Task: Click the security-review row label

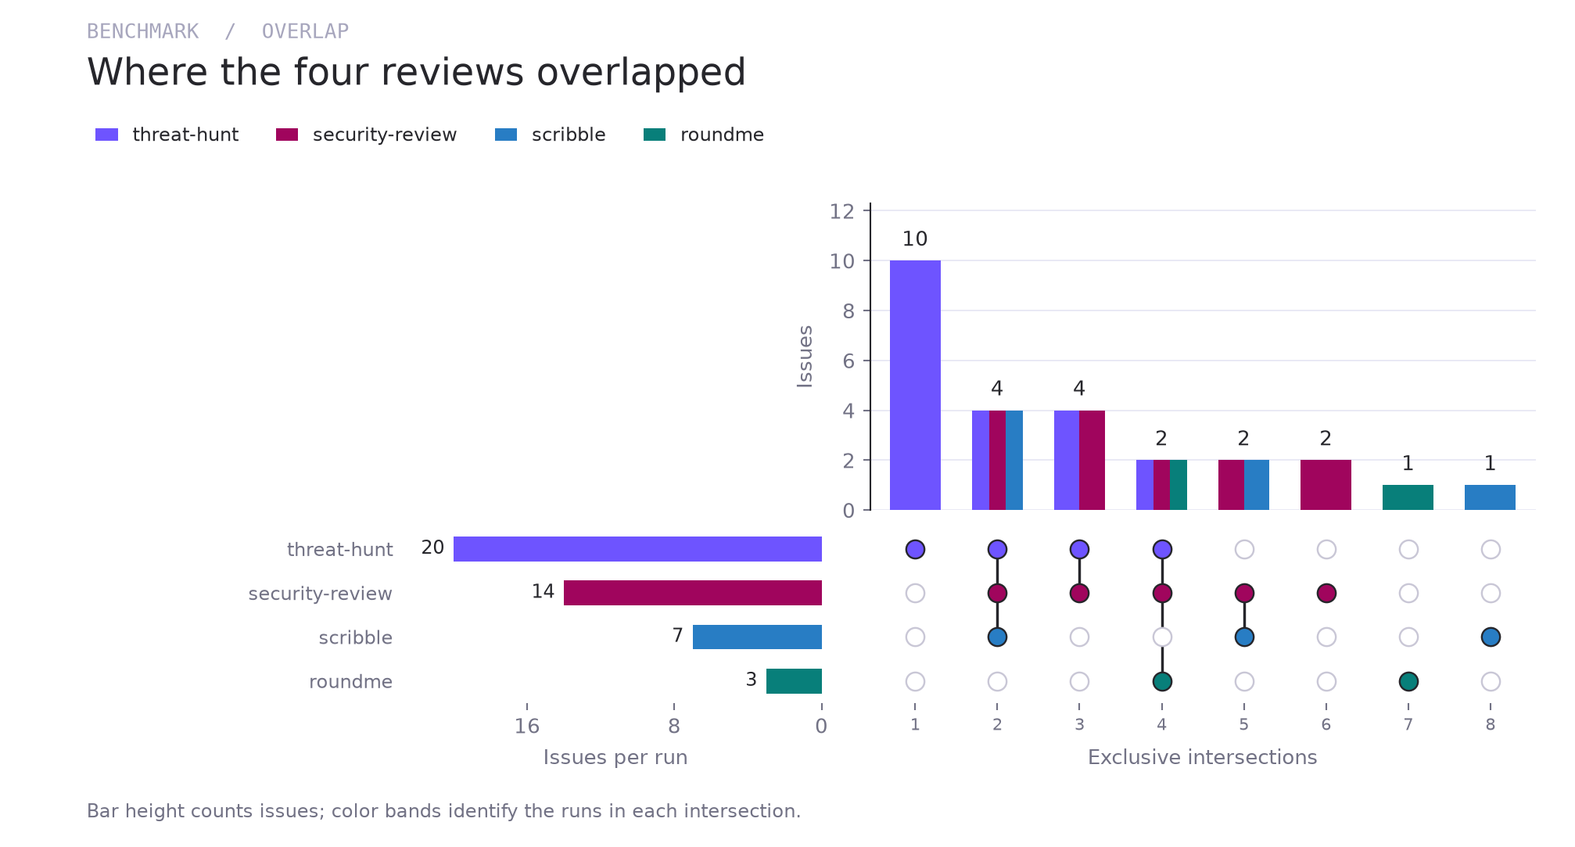Action: [321, 594]
